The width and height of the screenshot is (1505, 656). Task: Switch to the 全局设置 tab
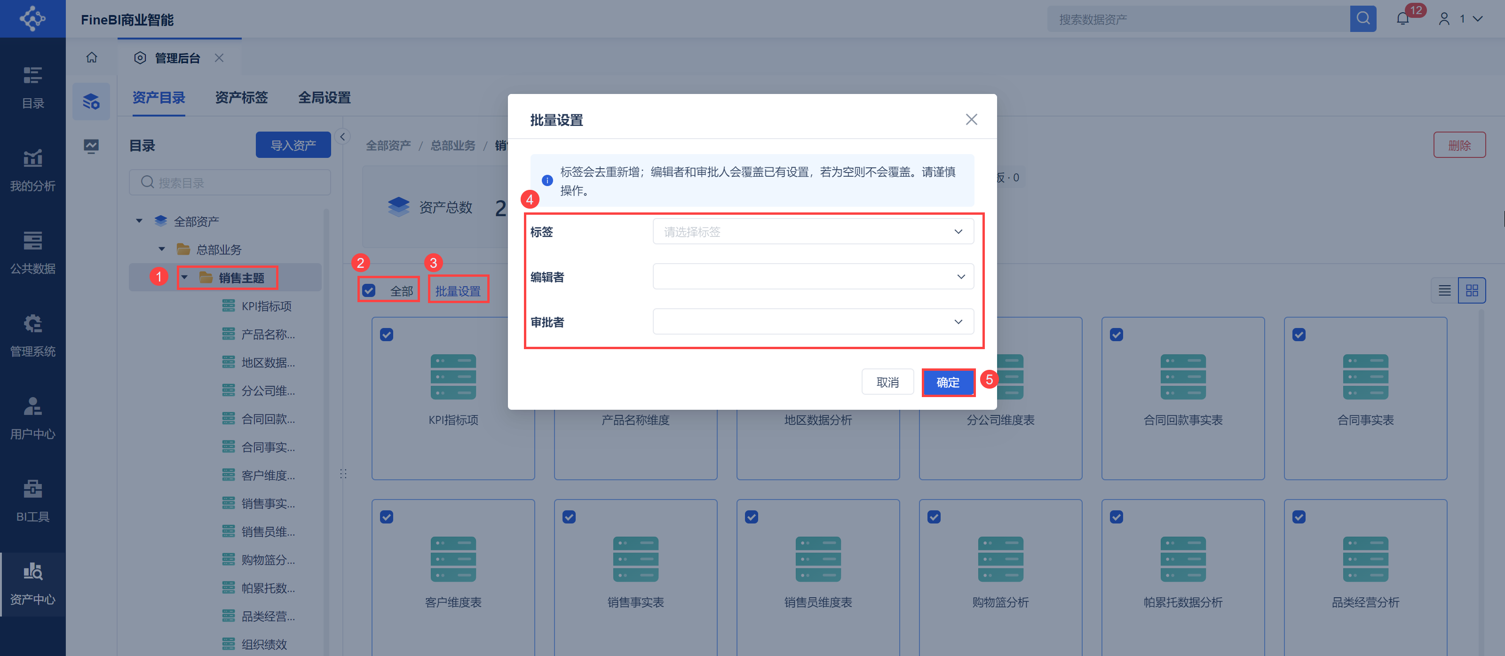coord(324,97)
